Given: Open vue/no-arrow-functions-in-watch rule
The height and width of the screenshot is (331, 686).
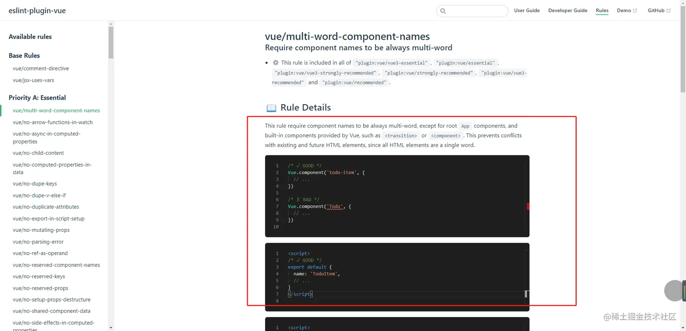Looking at the screenshot, I should pyautogui.click(x=53, y=122).
